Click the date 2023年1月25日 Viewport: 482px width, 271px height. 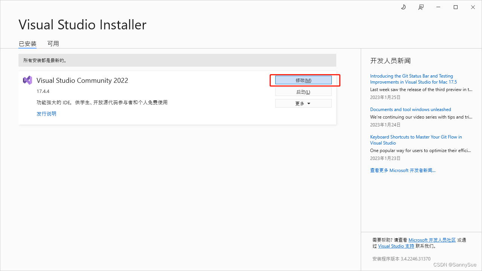click(x=385, y=97)
